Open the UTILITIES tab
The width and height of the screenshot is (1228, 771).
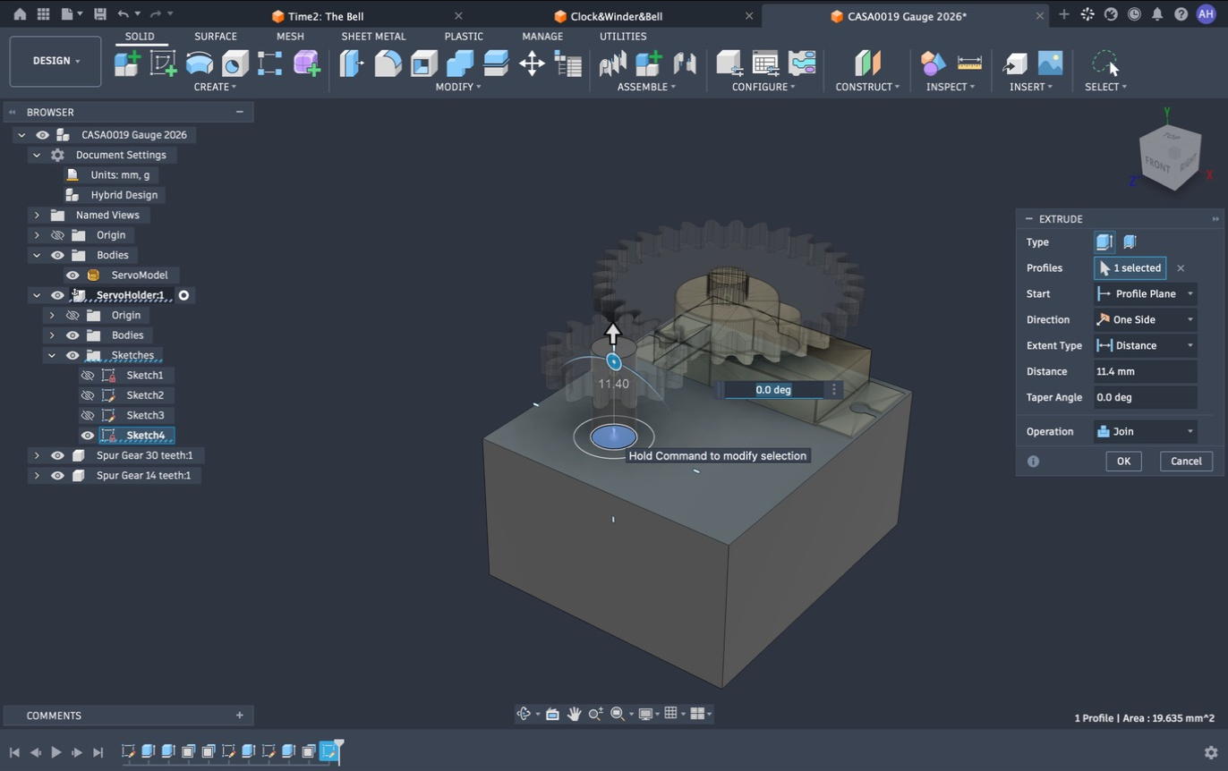623,37
